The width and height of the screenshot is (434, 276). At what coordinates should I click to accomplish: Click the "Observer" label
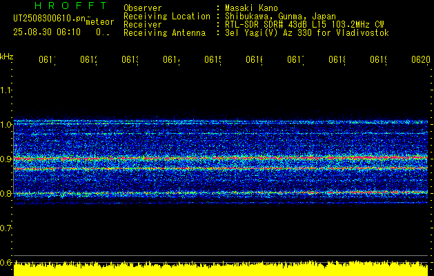[x=143, y=8]
